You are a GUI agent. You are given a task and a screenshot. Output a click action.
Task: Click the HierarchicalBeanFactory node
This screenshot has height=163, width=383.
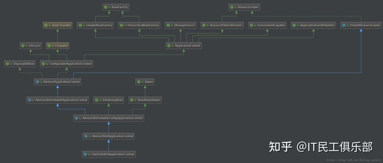point(139,25)
